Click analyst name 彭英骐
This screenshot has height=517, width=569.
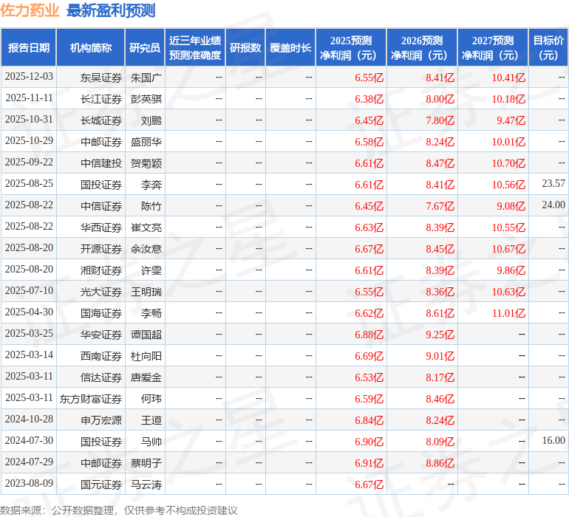pyautogui.click(x=146, y=98)
